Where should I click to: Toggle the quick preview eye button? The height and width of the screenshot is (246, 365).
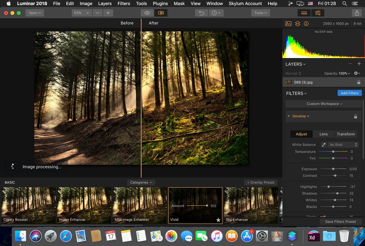(147, 13)
